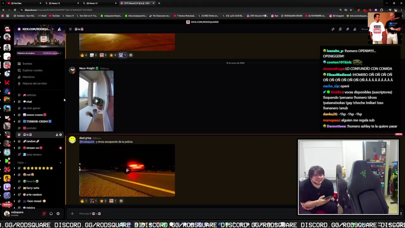Create invite icon for ia channel
Screen dimensions: 405x228
coord(57,135)
